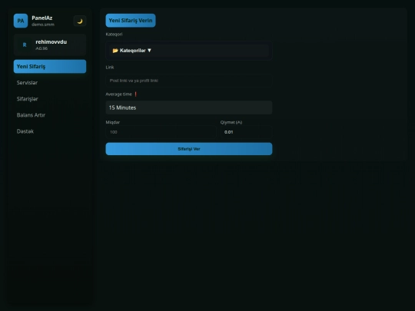Focus the Link input field

[189, 81]
